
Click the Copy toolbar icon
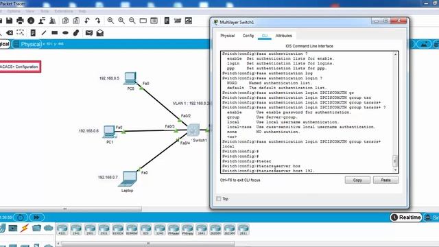tap(66, 21)
